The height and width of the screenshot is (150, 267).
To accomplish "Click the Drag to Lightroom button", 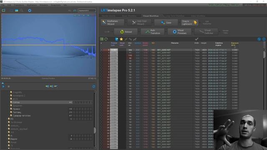I will (189, 22).
